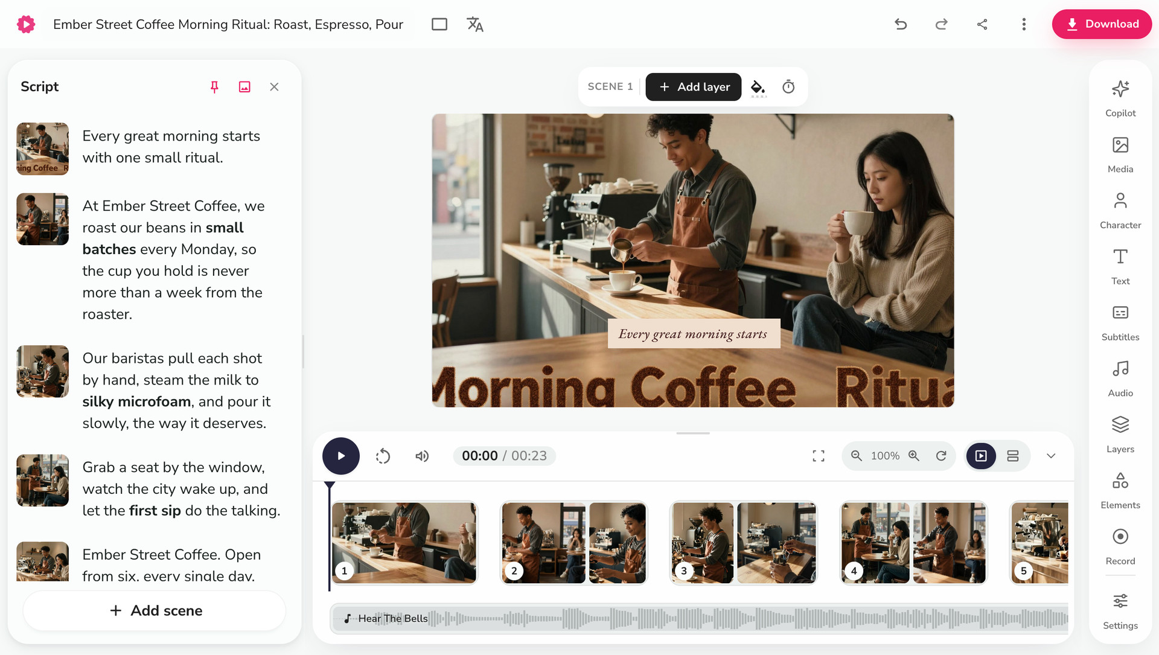This screenshot has height=655, width=1159.
Task: Click Add layer button
Action: pyautogui.click(x=694, y=87)
